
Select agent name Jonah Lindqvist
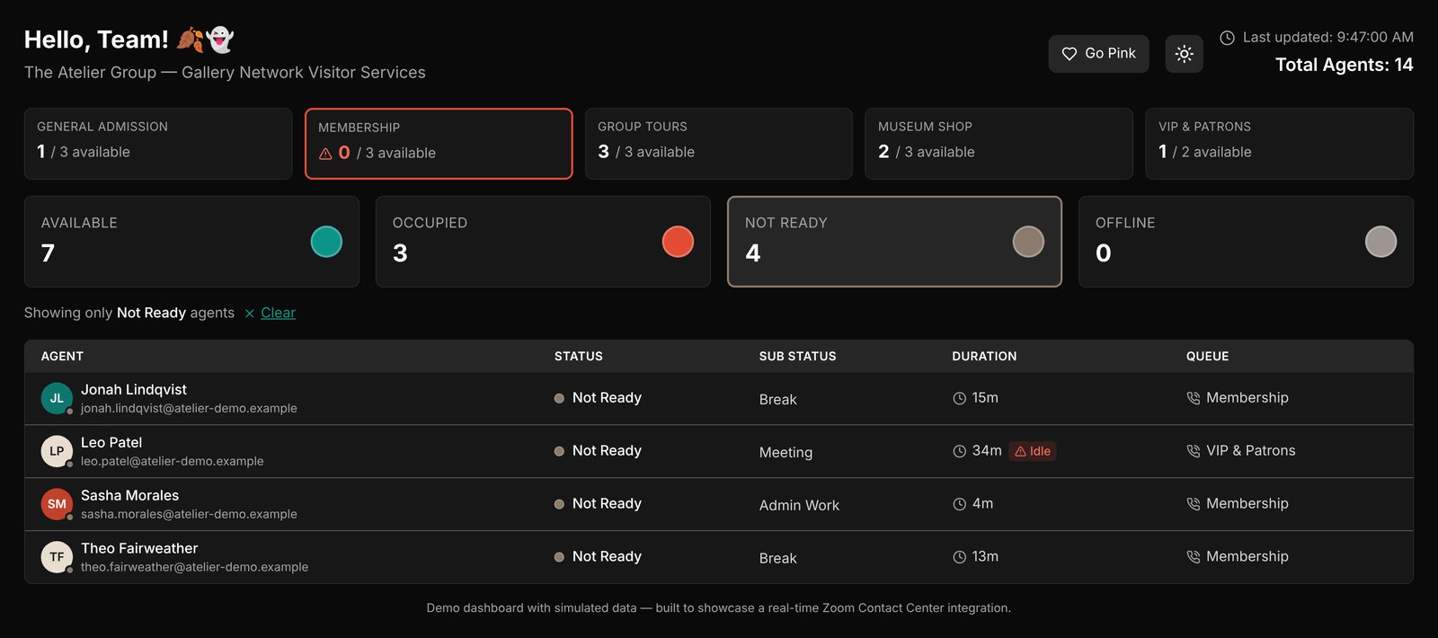(134, 390)
